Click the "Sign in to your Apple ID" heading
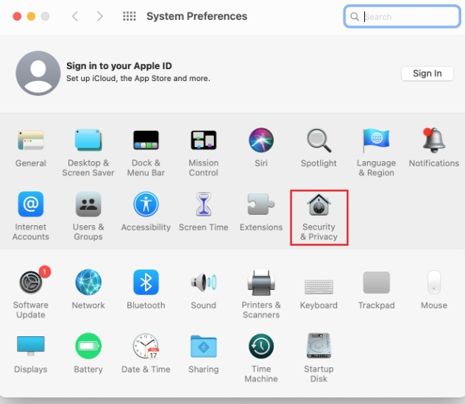 119,65
